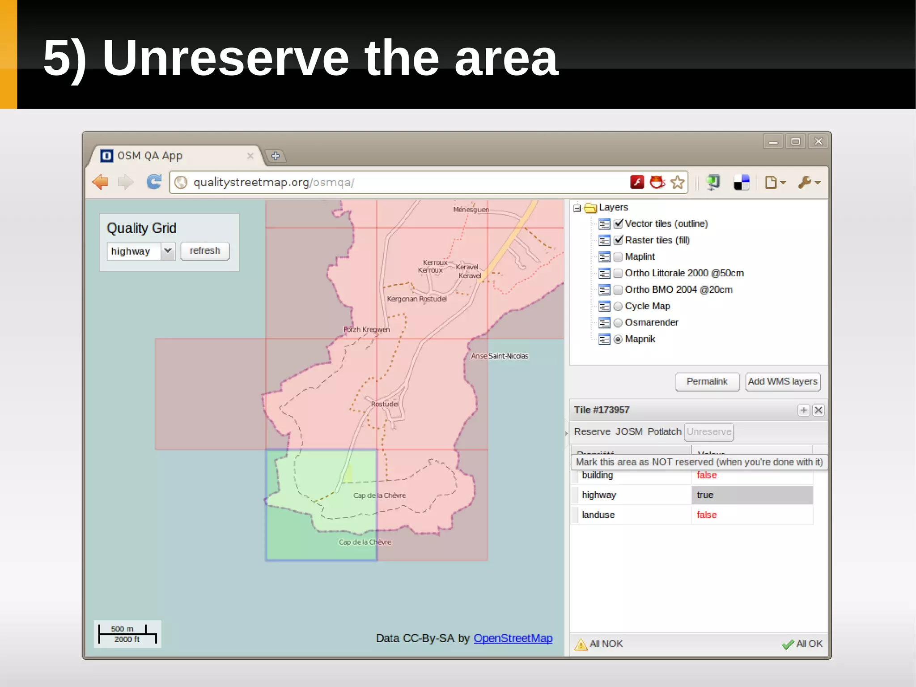Screen dimensions: 916x687
Task: Enable Ortho Littorale 2000 @50cm checkbox
Action: (618, 273)
